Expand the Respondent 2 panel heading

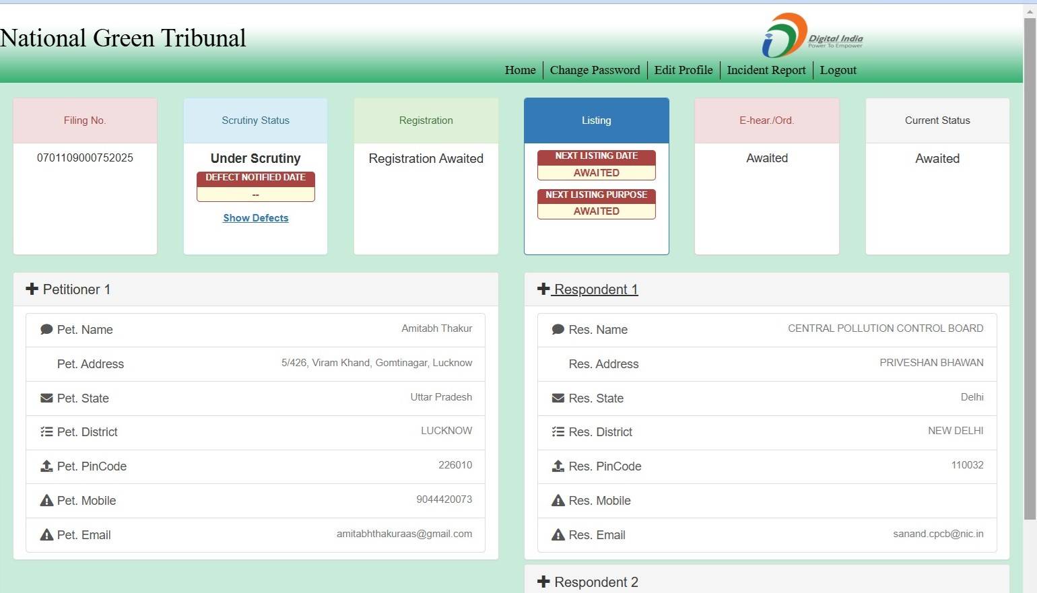(767, 580)
